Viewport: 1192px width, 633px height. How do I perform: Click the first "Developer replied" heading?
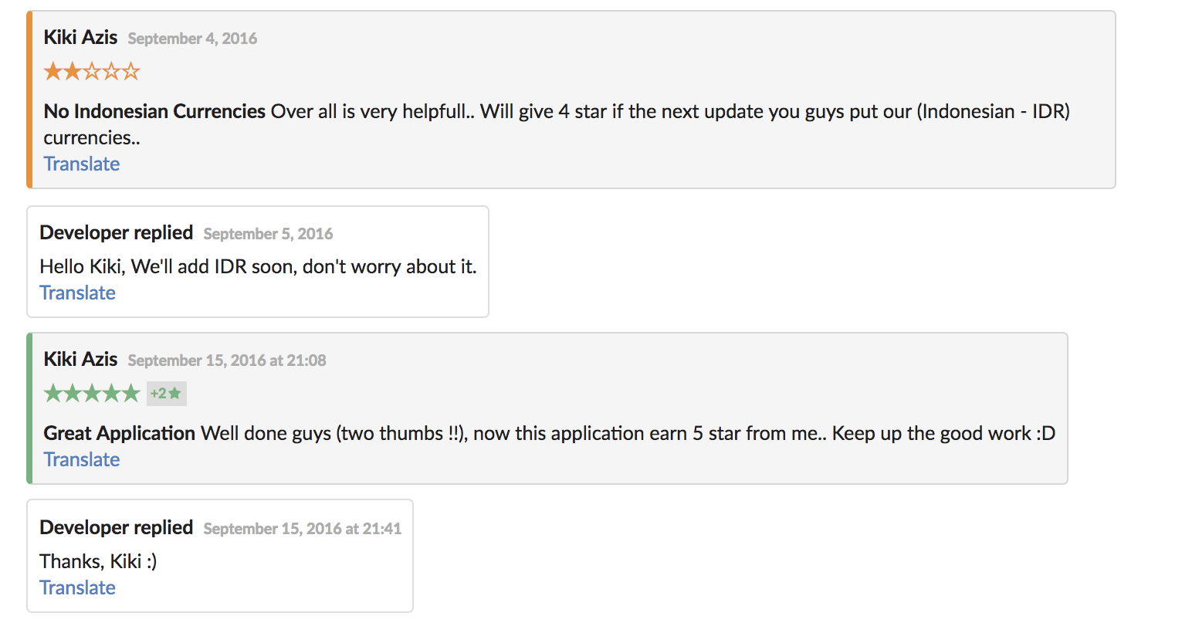116,232
